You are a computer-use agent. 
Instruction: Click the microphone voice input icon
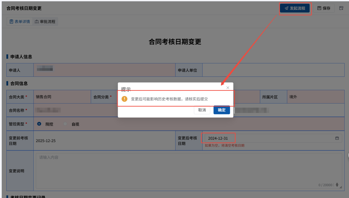click(x=337, y=185)
